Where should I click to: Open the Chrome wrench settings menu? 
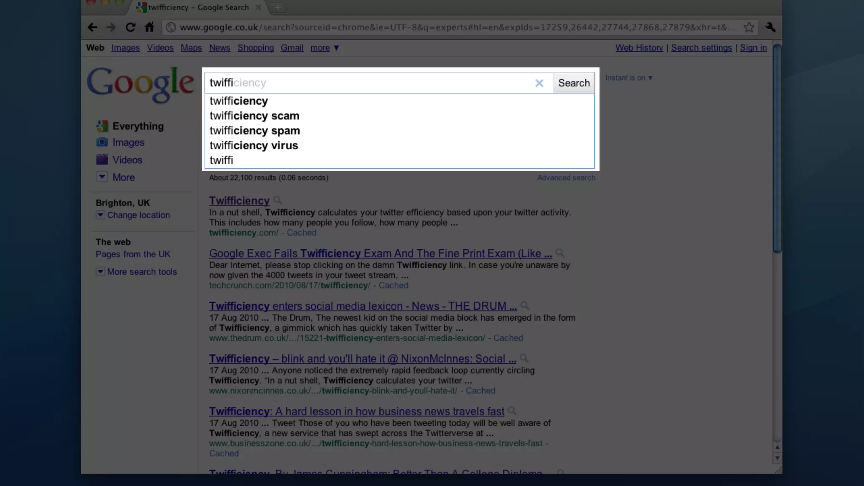(x=770, y=27)
